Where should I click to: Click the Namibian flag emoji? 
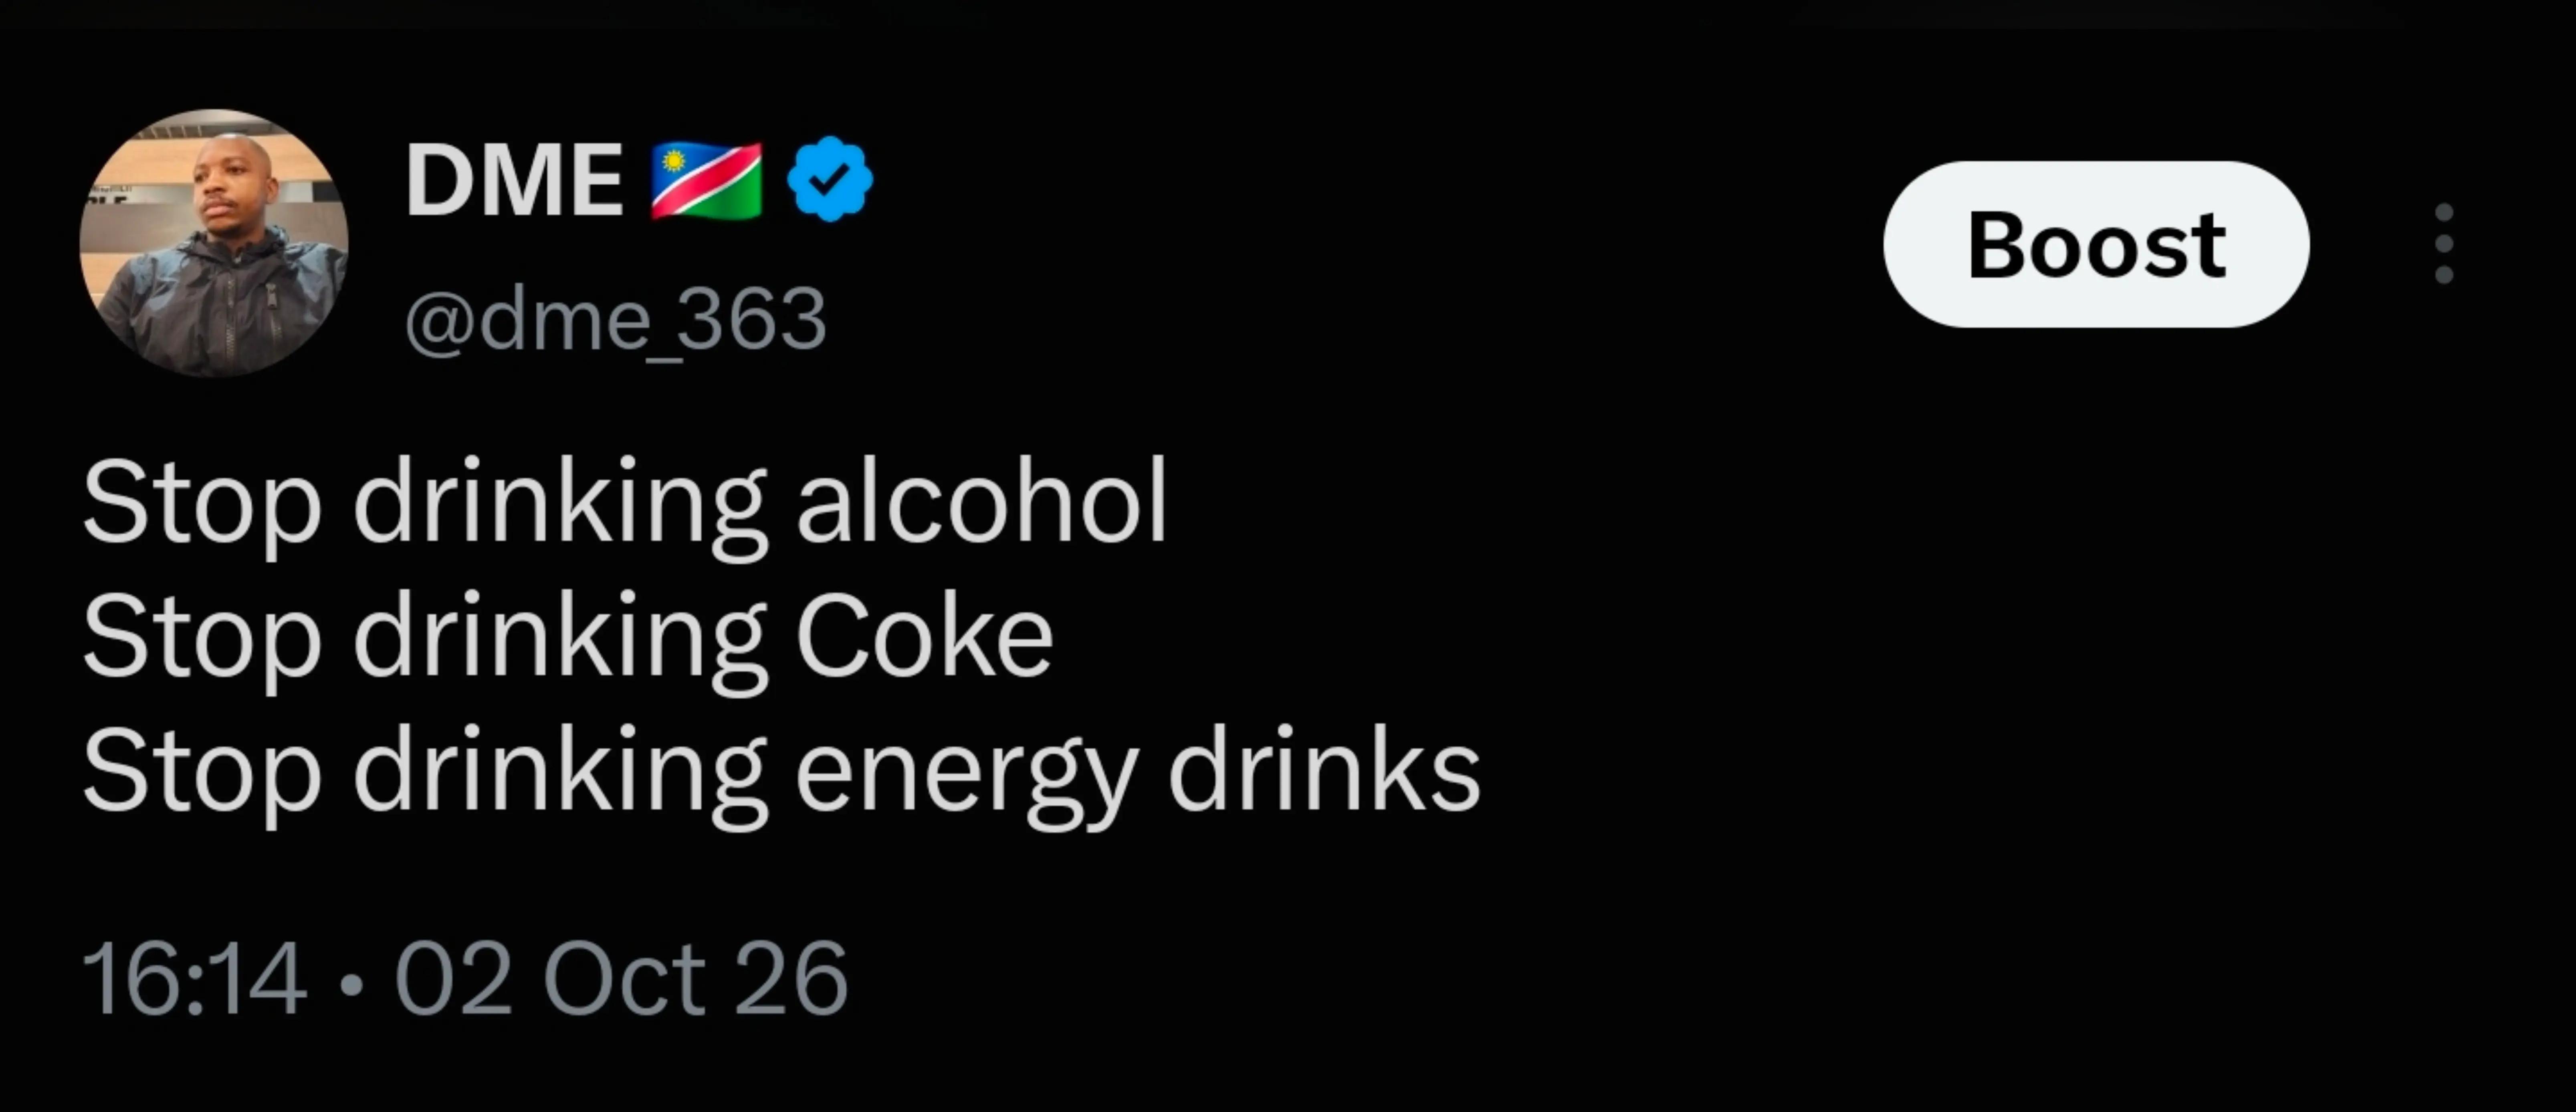[706, 180]
